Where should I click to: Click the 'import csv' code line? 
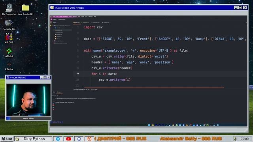click(x=93, y=27)
